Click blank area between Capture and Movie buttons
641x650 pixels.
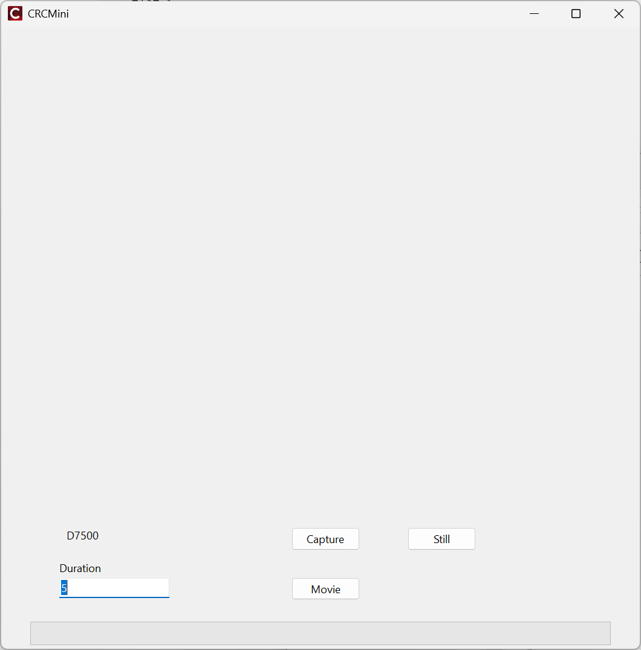(325, 564)
